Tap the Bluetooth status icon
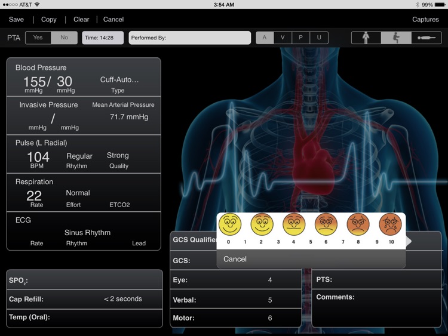 [418, 5]
